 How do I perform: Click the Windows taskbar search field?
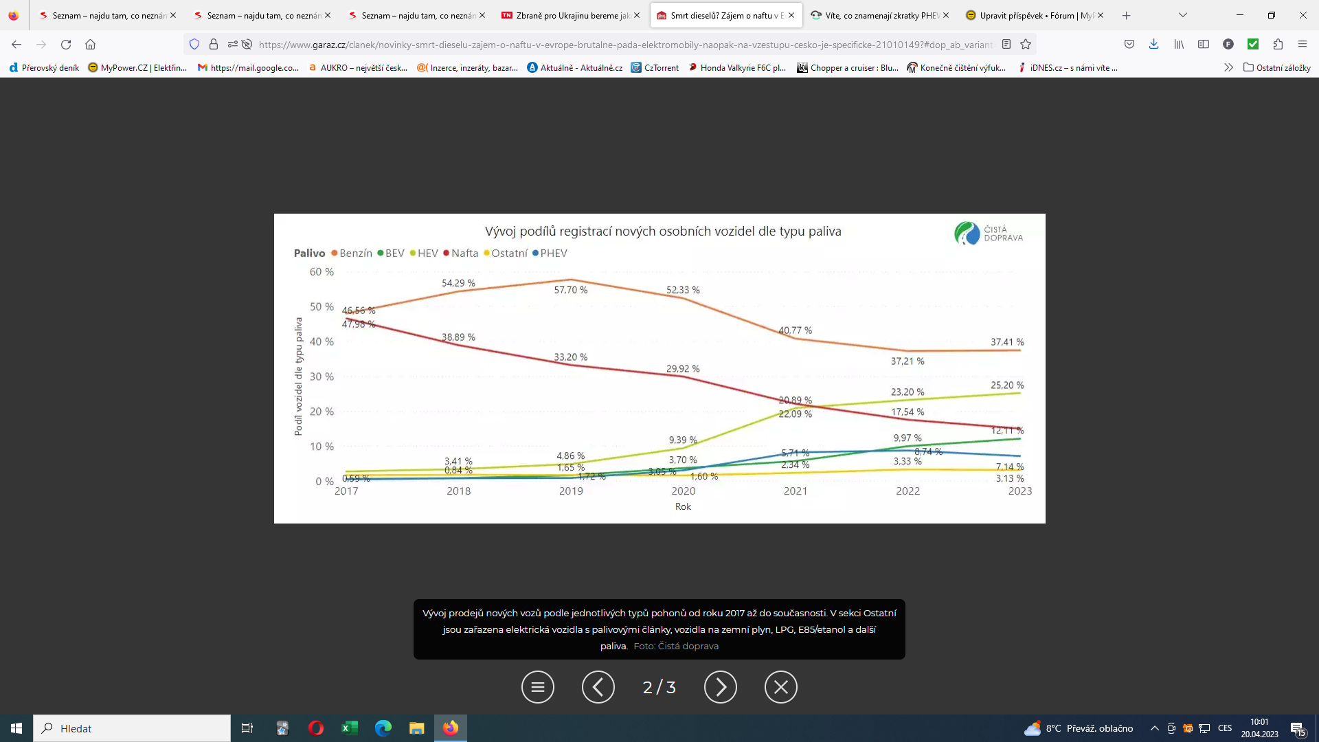(x=132, y=728)
